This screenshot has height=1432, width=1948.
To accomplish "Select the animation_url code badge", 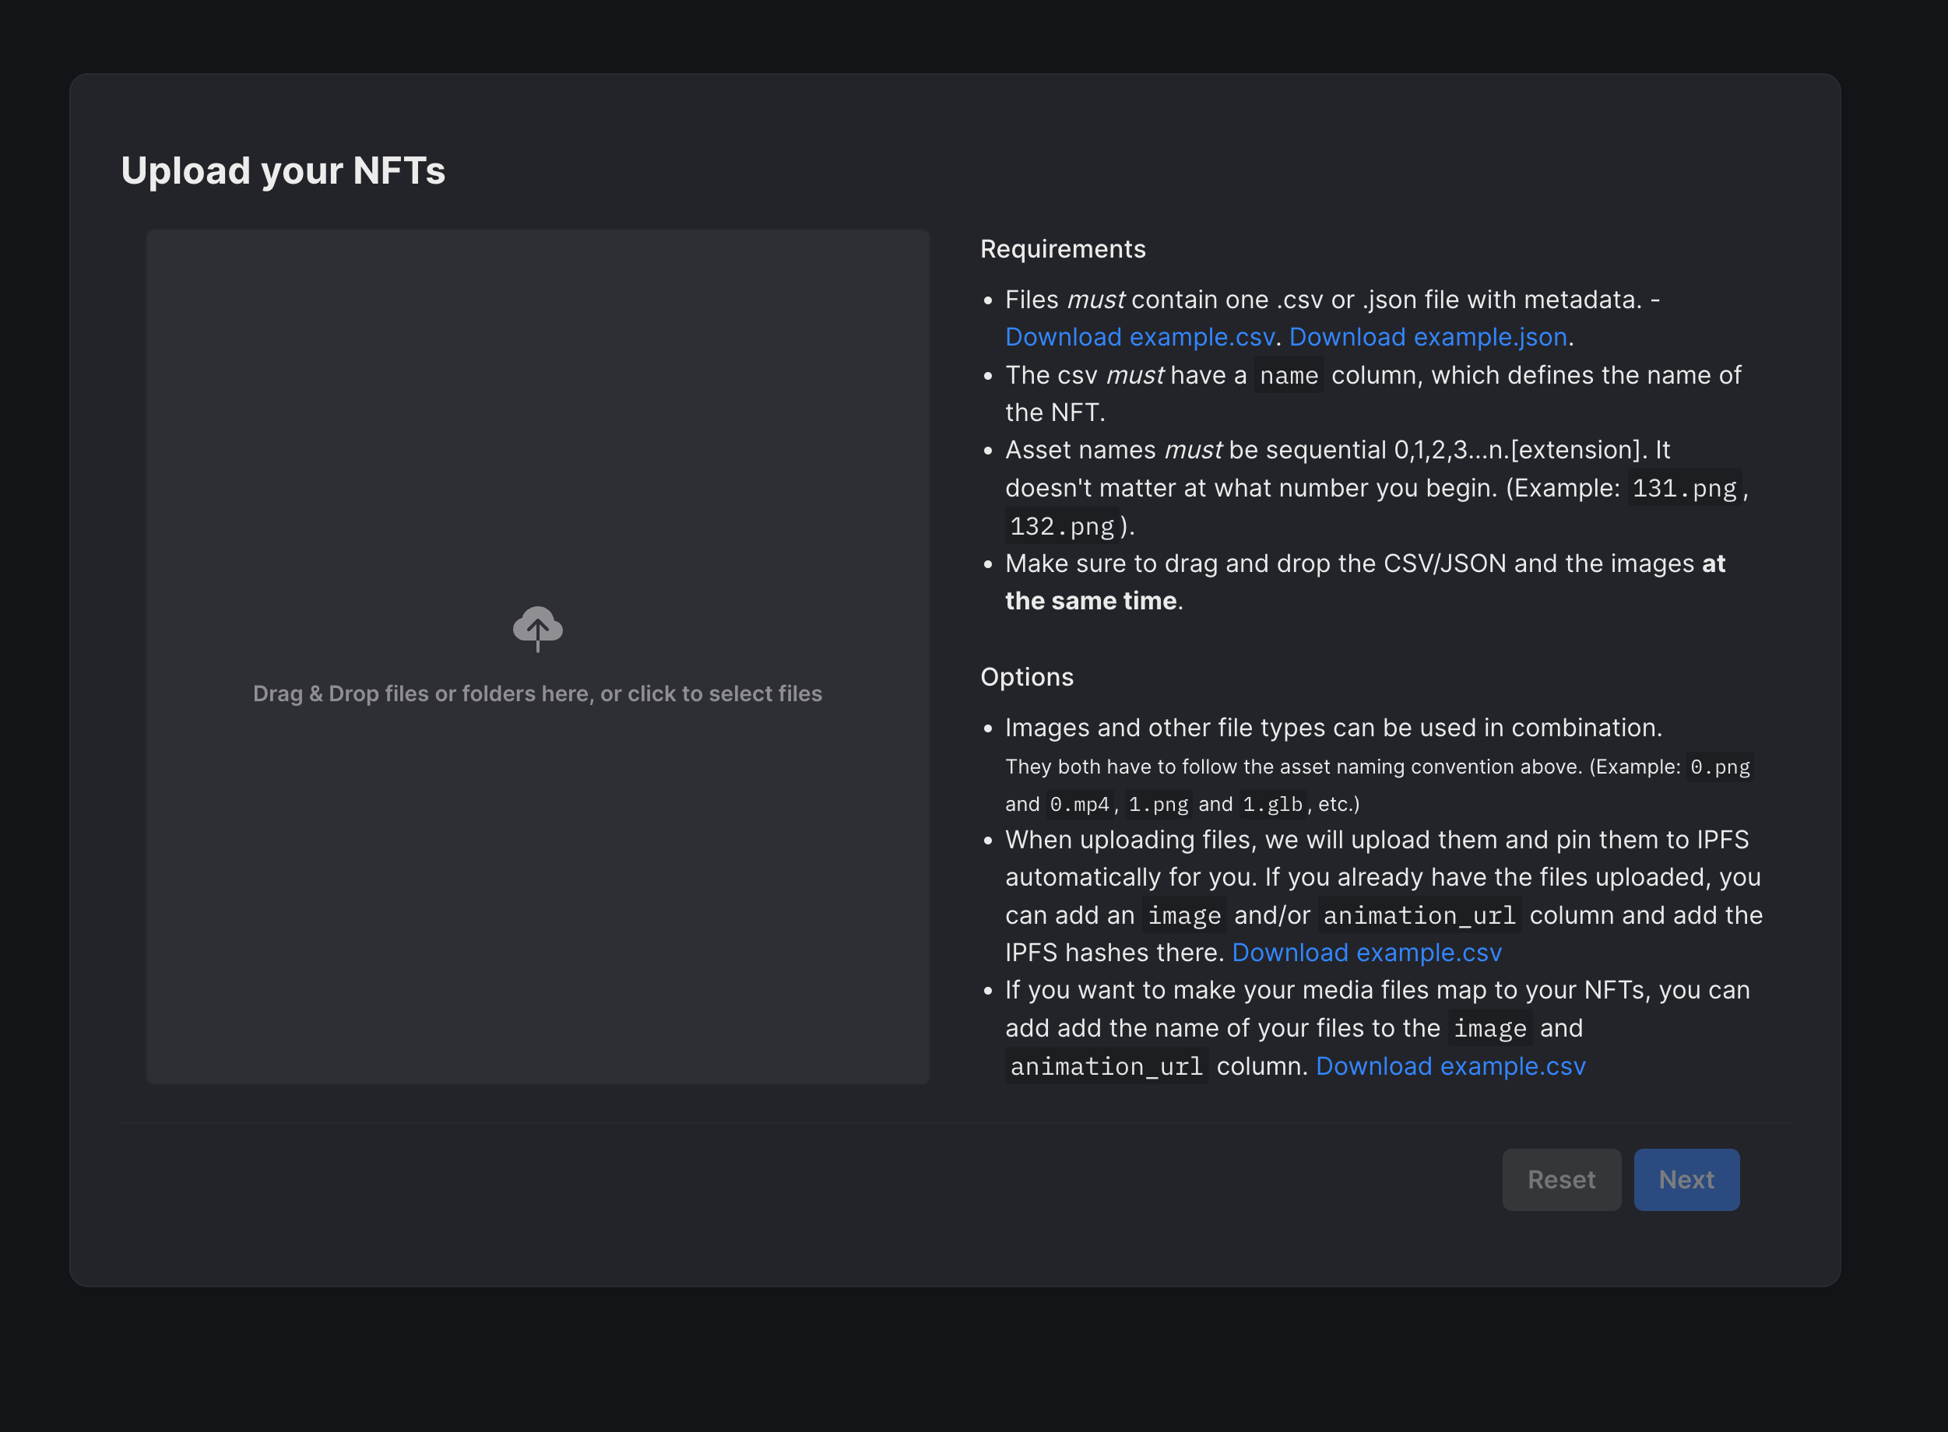I will click(x=1419, y=915).
